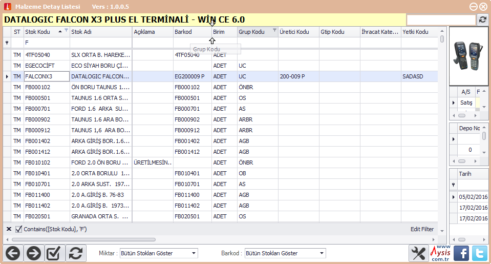Click the Stok Kodu filter field containing F
The image size is (491, 264).
coord(47,43)
